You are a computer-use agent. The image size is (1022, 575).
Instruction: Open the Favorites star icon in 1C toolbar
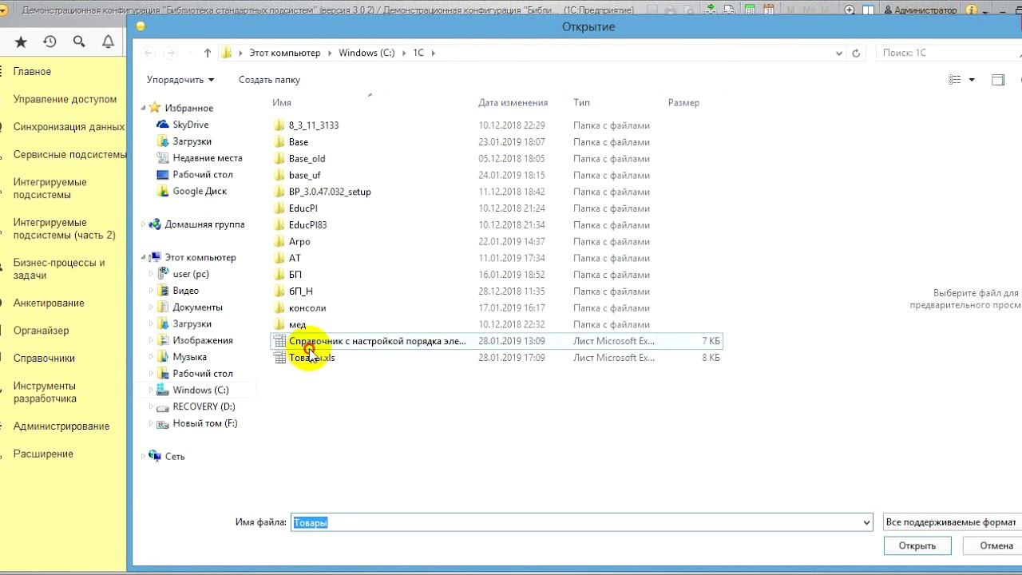click(21, 42)
